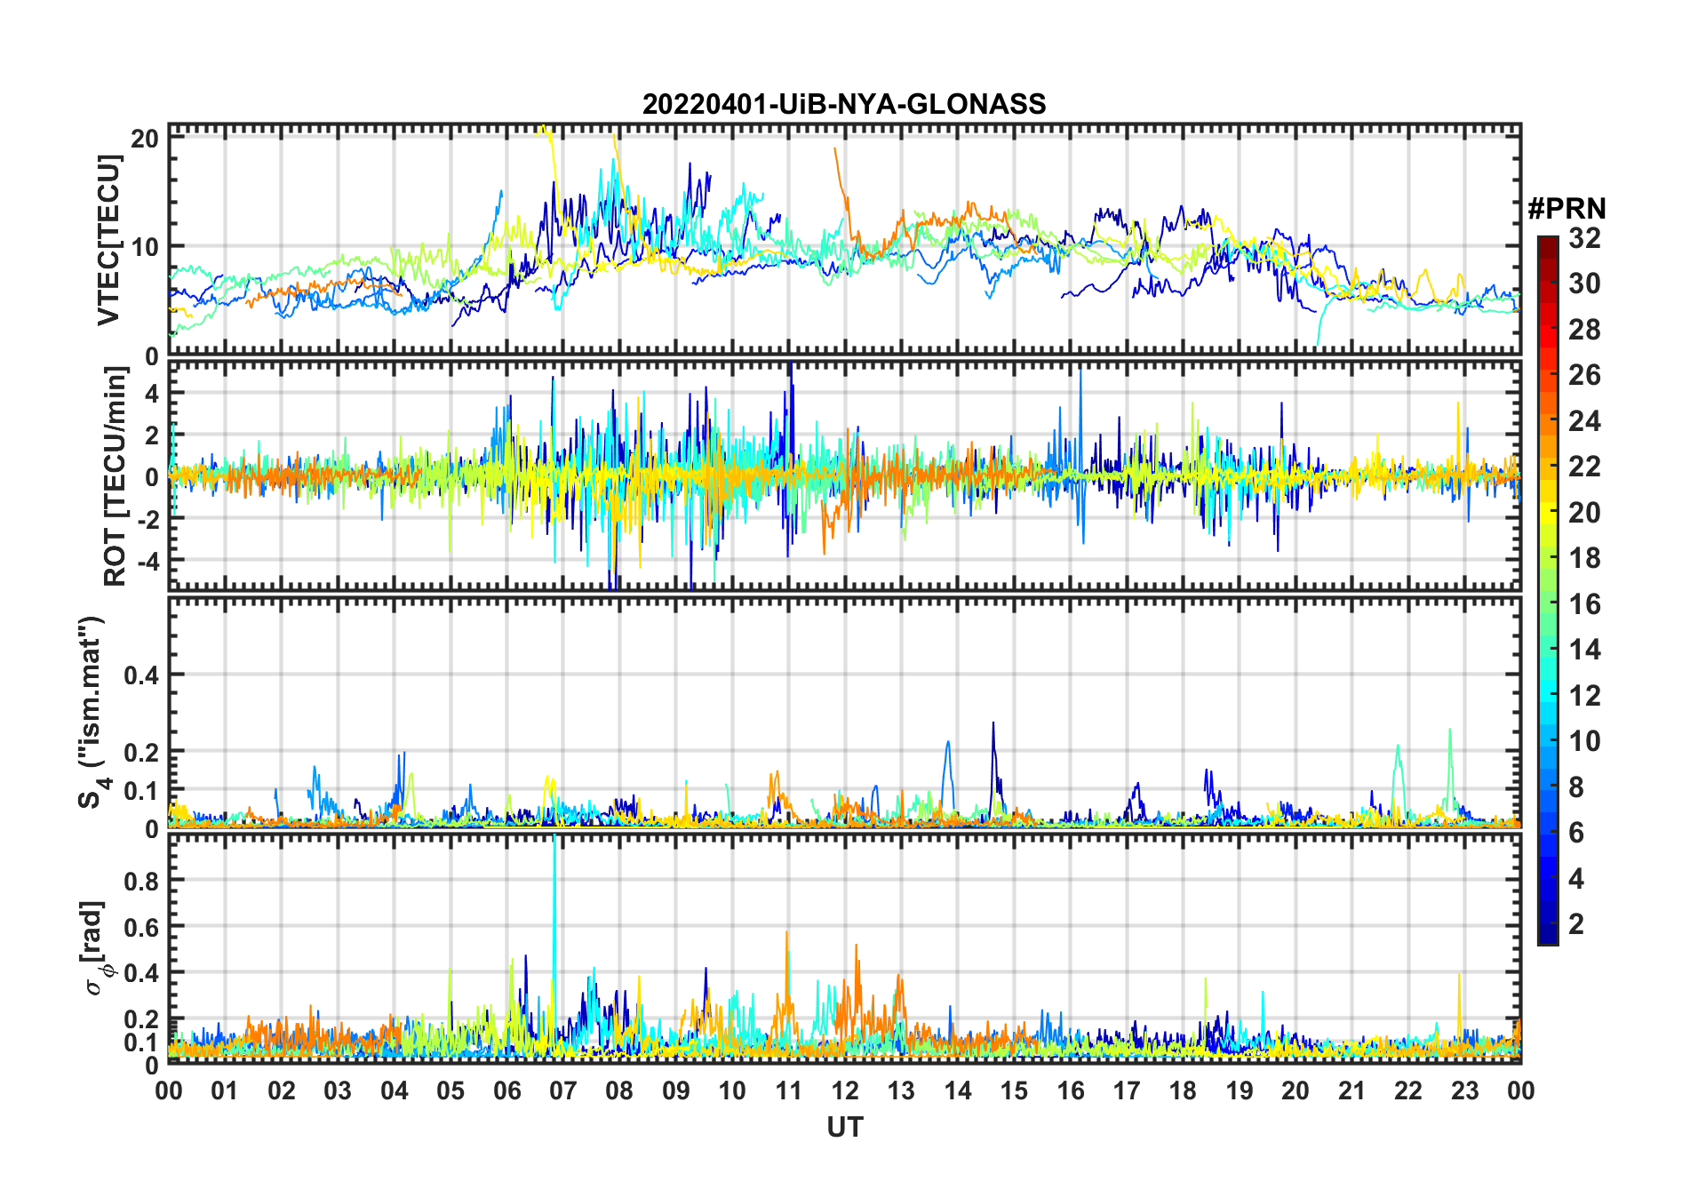Select the σφ axis tick label 0.6
The height and width of the screenshot is (1182, 1690).
click(x=141, y=927)
